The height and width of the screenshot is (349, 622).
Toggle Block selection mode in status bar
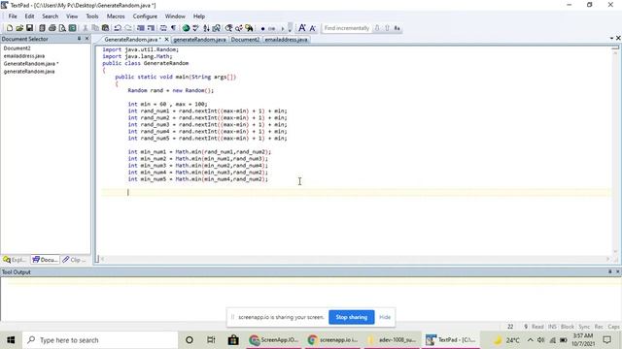pos(568,327)
